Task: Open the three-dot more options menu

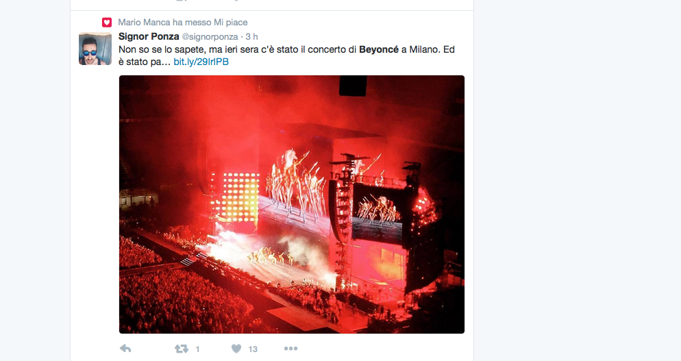Action: tap(290, 349)
